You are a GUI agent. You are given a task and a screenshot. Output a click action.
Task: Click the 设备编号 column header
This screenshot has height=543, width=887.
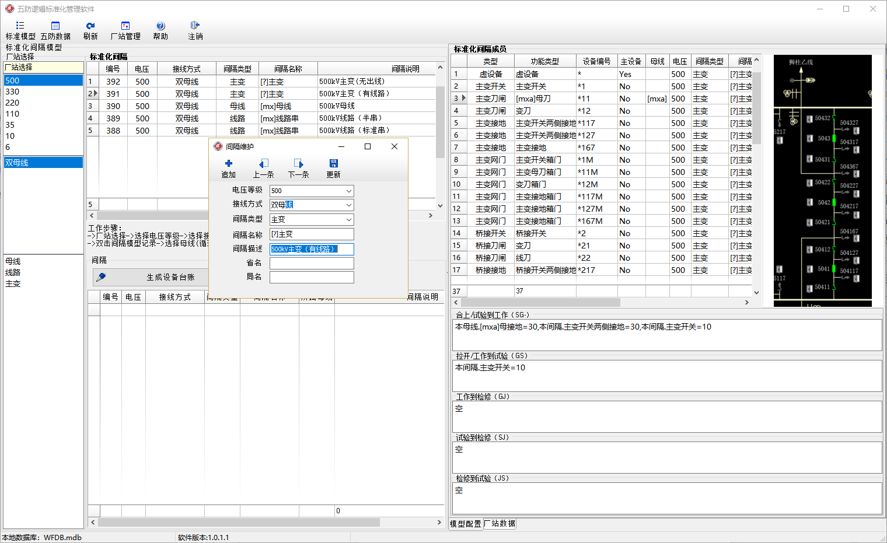click(597, 61)
